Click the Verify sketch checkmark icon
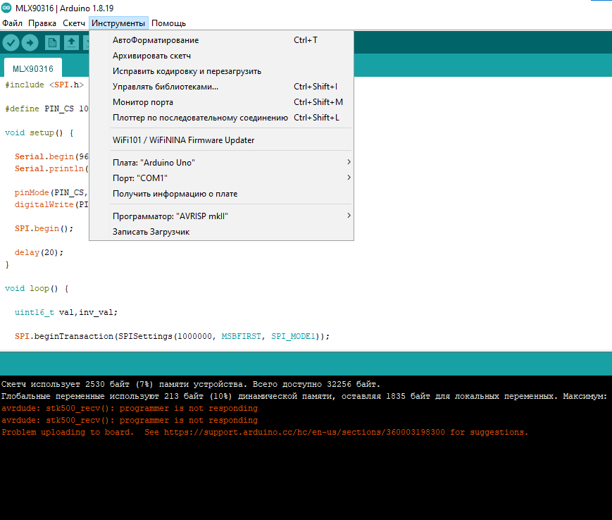Screen dimensions: 612x520 pos(11,42)
